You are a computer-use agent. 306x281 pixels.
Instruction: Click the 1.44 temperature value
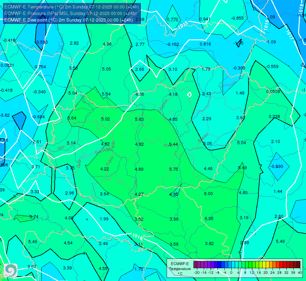[x=278, y=191]
